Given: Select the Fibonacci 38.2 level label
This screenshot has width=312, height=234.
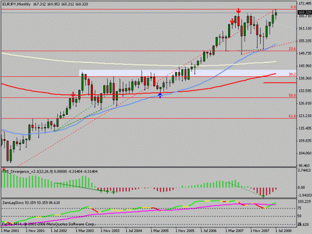Looking at the screenshot, I should (x=293, y=74).
